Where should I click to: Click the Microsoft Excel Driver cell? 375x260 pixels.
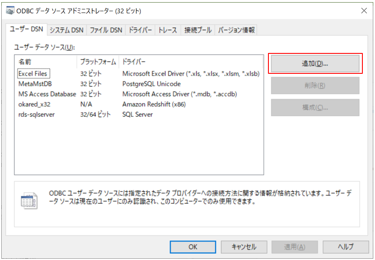tap(191, 74)
